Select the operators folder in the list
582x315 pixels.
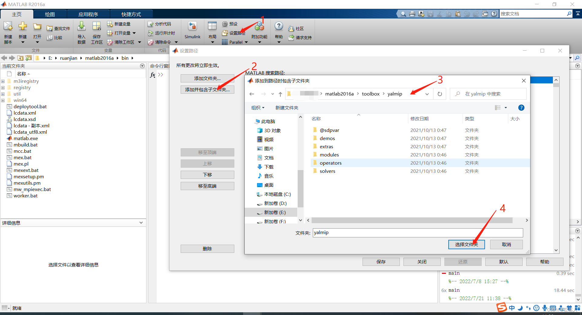tap(420, 163)
